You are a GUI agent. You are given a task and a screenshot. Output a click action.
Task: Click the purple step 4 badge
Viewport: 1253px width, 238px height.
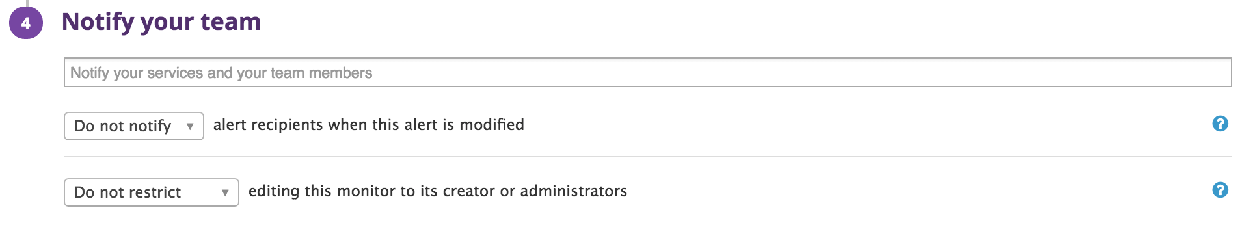tap(26, 23)
